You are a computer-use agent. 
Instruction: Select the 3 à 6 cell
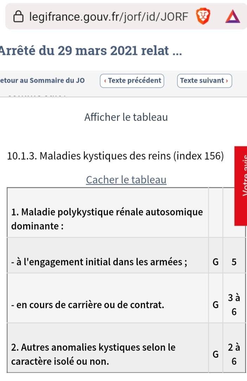[234, 298]
